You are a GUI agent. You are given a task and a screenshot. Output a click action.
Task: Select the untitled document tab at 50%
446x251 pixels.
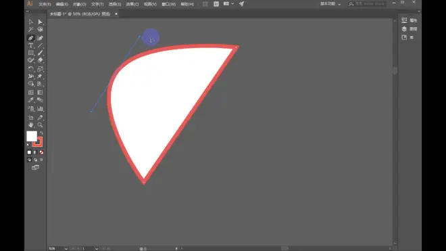click(x=80, y=14)
